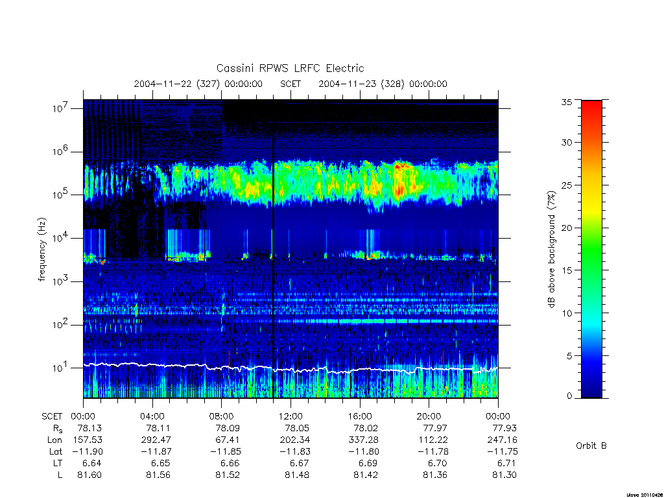The width and height of the screenshot is (664, 498).
Task: Click the color bar legend
Action: 591,249
